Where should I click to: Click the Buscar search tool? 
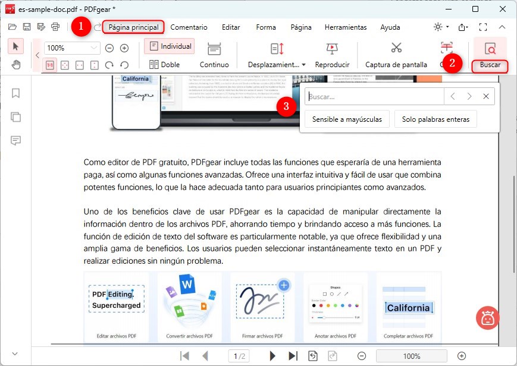[x=490, y=55]
